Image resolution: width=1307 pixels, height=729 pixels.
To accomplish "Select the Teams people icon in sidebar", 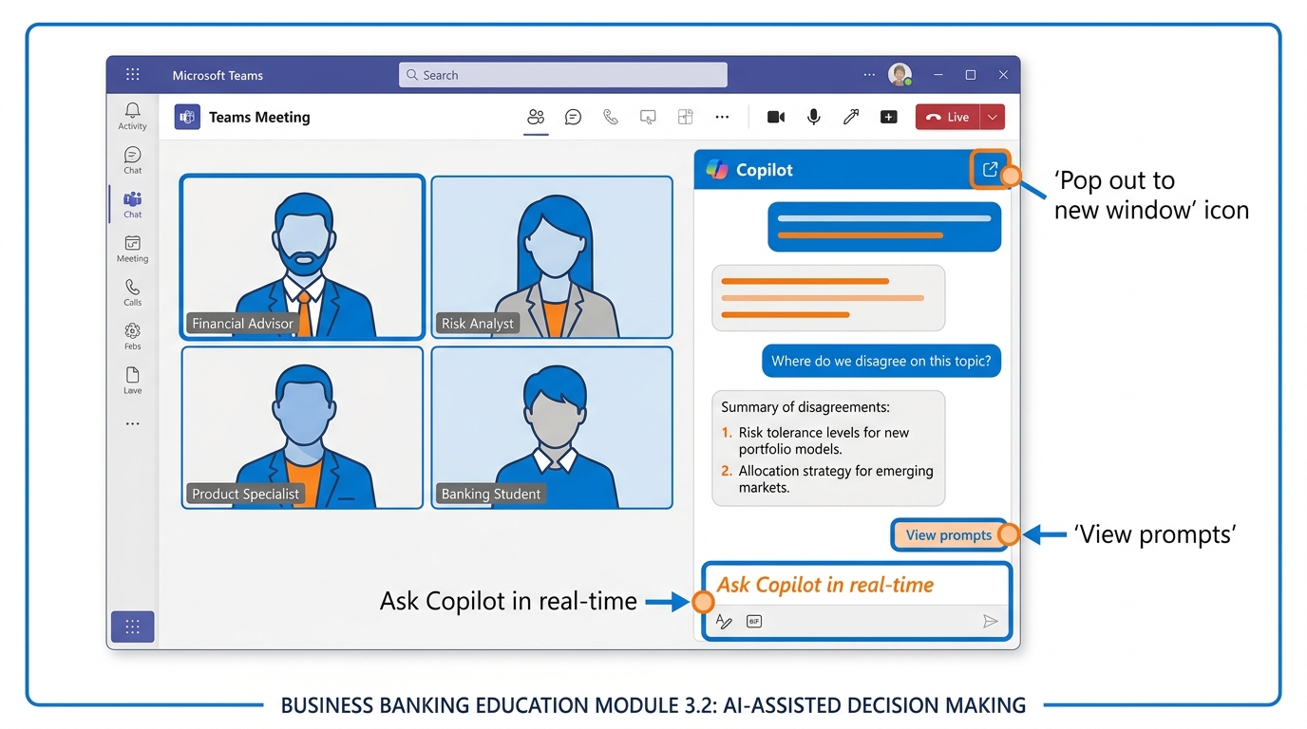I will point(132,204).
